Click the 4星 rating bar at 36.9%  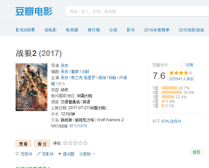point(172,92)
